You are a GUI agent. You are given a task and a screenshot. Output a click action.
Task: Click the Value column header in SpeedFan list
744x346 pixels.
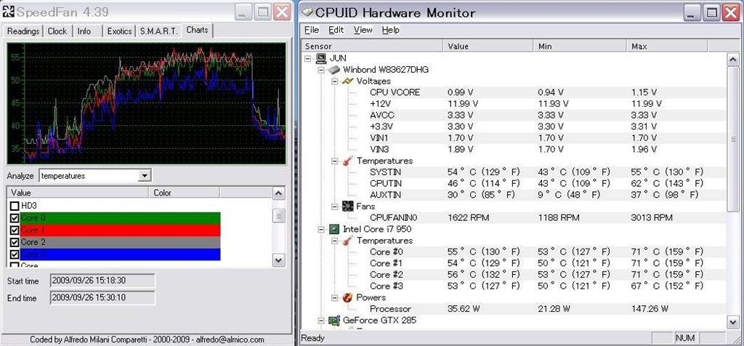78,193
